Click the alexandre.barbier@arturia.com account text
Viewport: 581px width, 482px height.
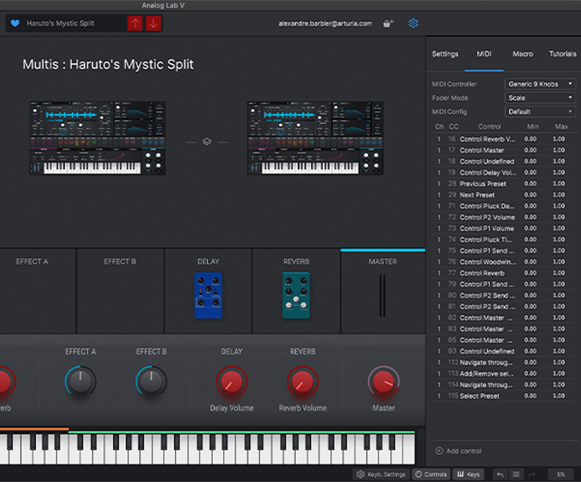(325, 23)
